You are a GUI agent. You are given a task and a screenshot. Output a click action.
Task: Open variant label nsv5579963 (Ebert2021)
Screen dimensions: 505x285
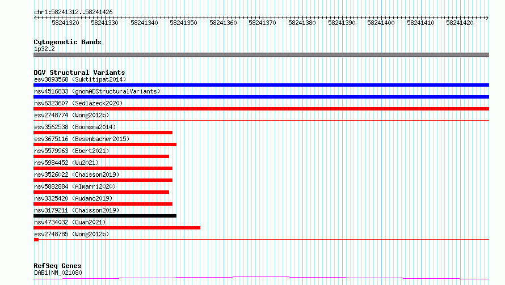point(71,151)
